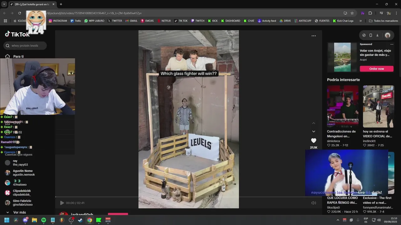The width and height of the screenshot is (401, 225).
Task: Open Agustin Neme followed account
Action: click(x=19, y=173)
